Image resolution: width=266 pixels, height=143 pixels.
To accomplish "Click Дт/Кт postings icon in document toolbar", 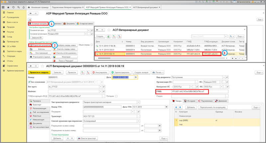I will (82, 72).
